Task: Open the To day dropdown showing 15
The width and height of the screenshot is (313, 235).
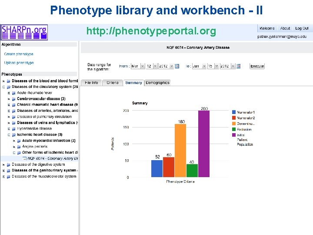Action: click(213, 66)
